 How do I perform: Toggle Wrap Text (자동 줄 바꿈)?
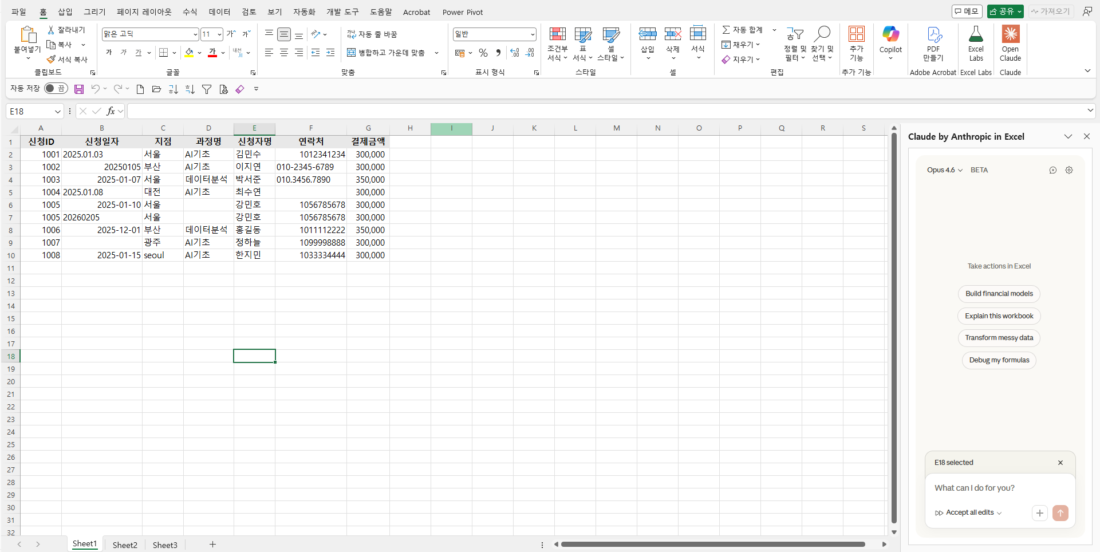(x=372, y=34)
